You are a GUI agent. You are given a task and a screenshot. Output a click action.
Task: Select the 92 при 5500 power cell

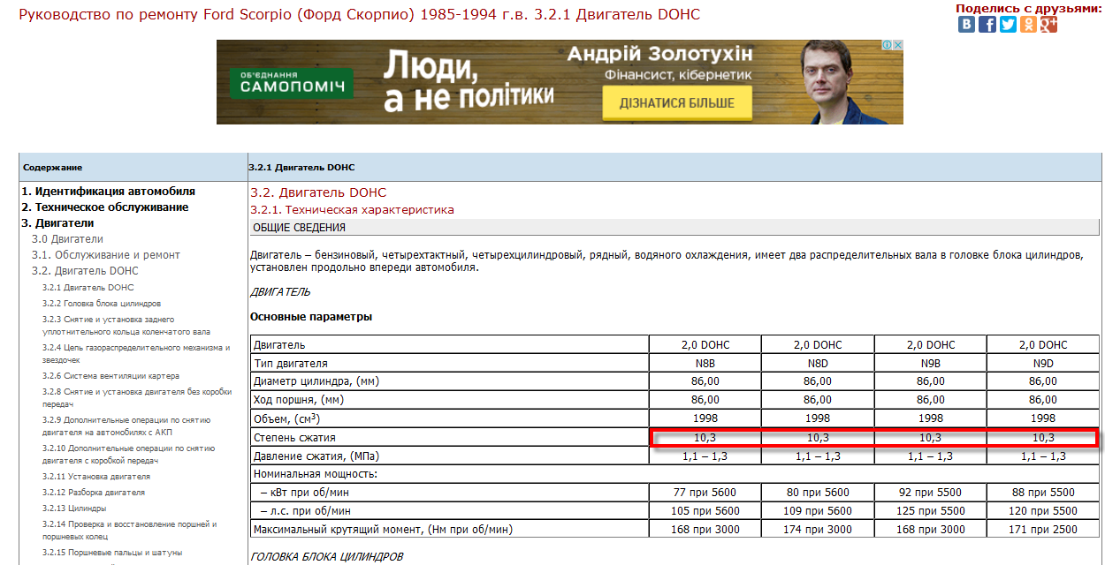[x=930, y=493]
